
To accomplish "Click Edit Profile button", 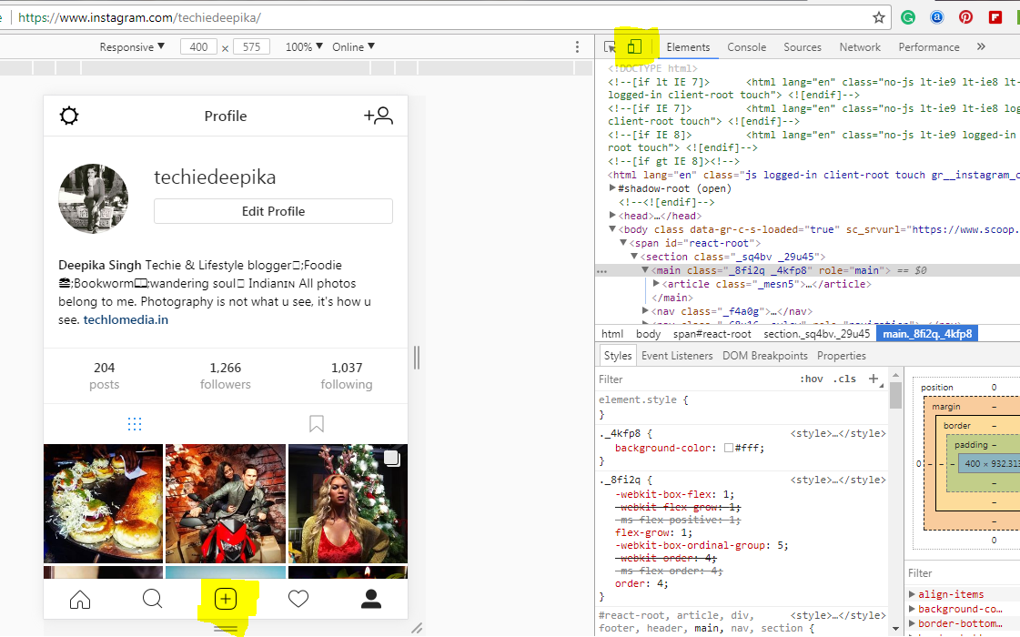I will (273, 211).
